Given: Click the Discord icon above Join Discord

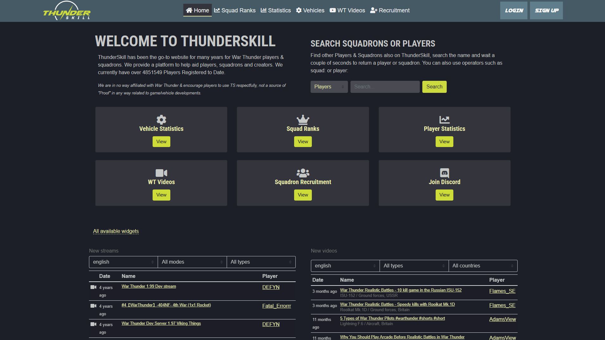Looking at the screenshot, I should [444, 173].
